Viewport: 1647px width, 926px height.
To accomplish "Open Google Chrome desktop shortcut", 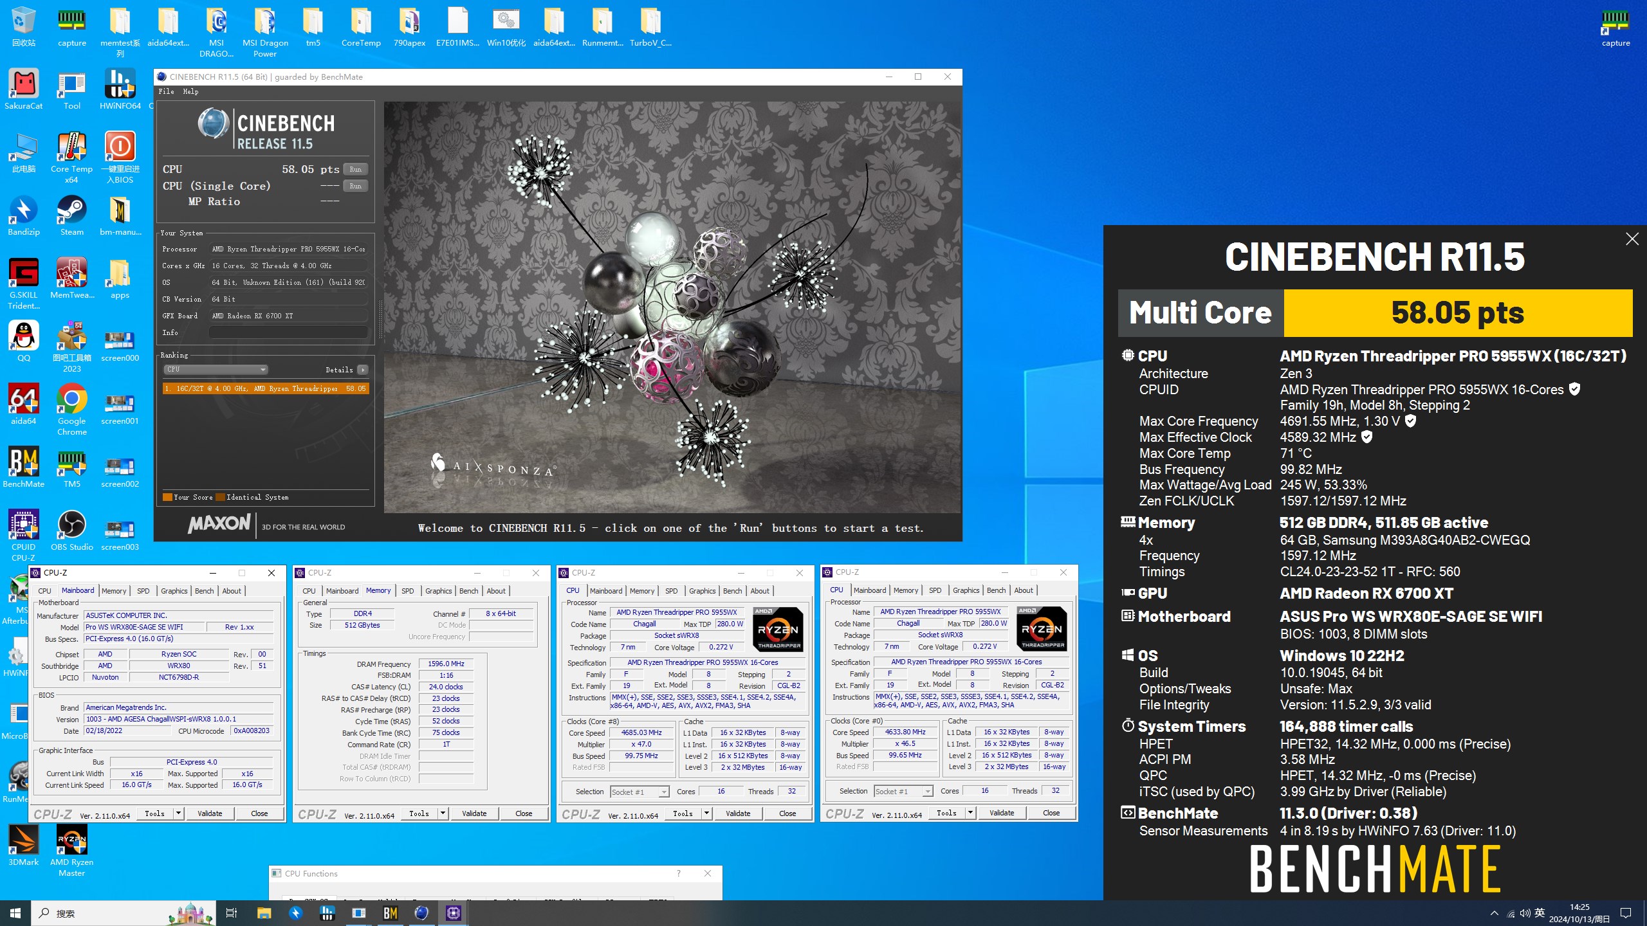I will point(71,410).
